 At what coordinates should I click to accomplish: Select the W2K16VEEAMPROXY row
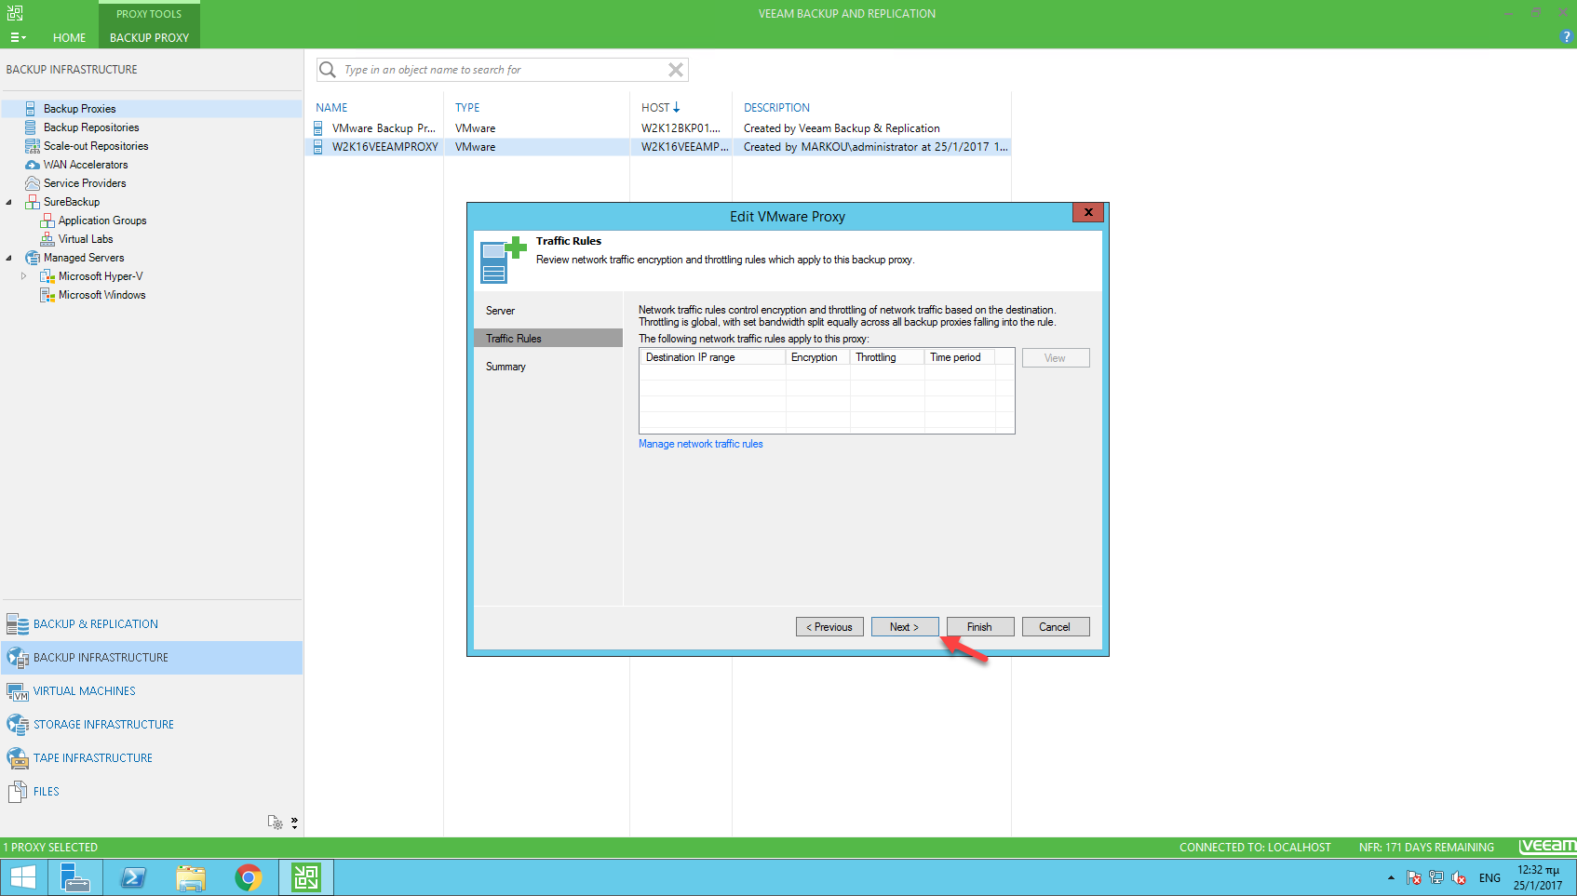coord(658,147)
